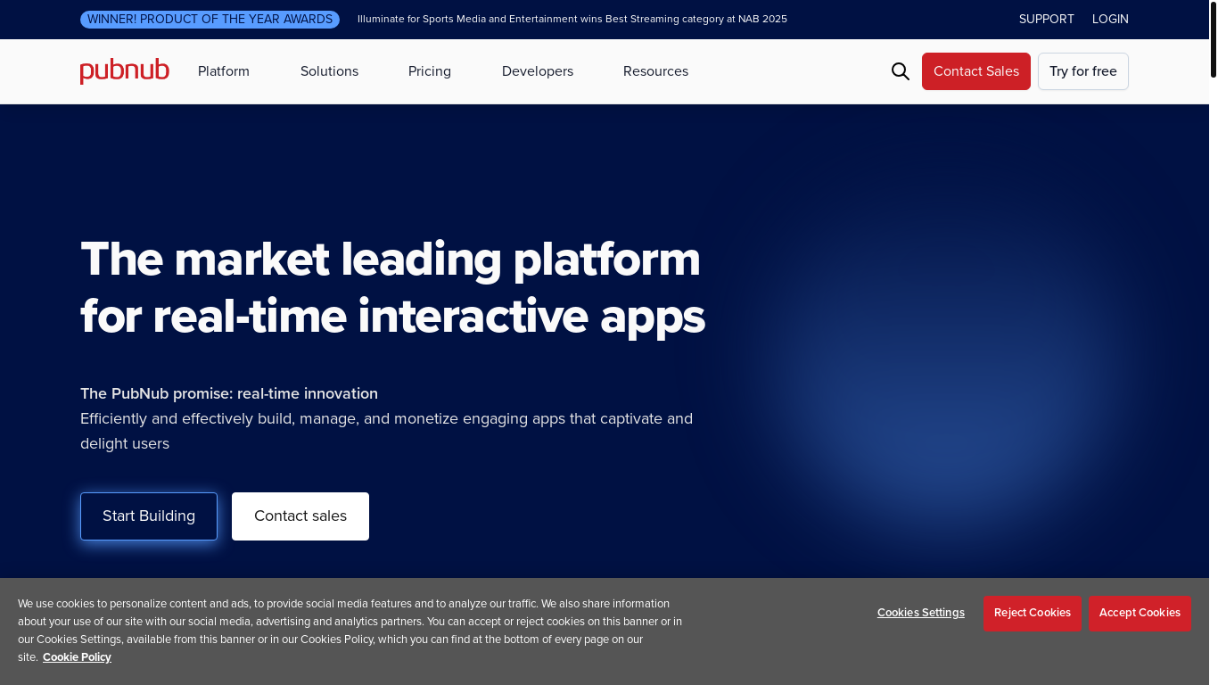The width and height of the screenshot is (1218, 685).
Task: Click Reject Cookies
Action: [1033, 613]
